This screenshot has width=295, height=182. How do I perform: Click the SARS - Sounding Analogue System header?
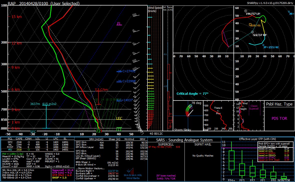click(x=184, y=140)
